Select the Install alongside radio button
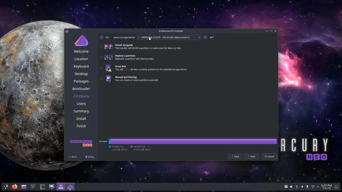 (101, 46)
